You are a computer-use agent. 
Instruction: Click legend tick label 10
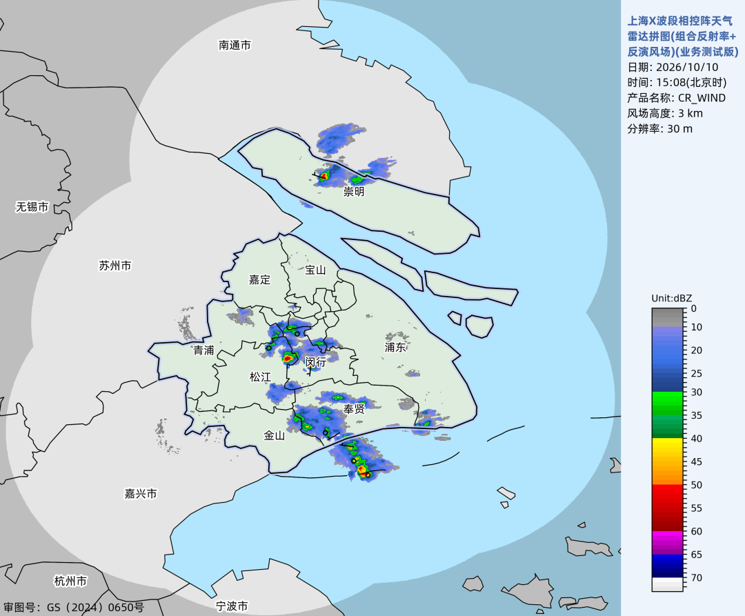(x=697, y=327)
